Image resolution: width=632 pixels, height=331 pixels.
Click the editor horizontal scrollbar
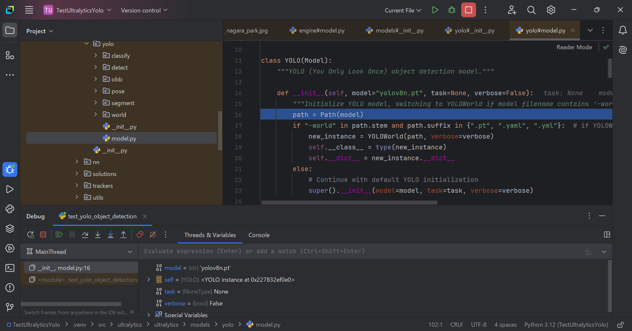coord(349,203)
